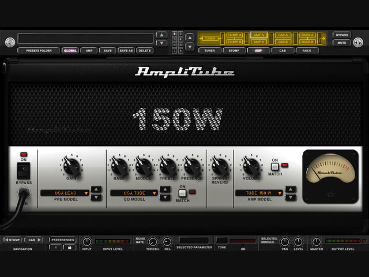Click the input jack with cable

tap(24, 194)
